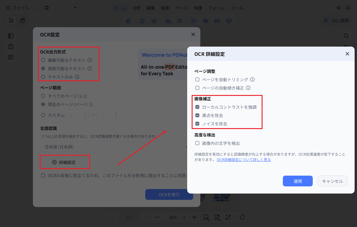
Task: Click info icon beside ページを自動トリミング
Action: [252, 79]
